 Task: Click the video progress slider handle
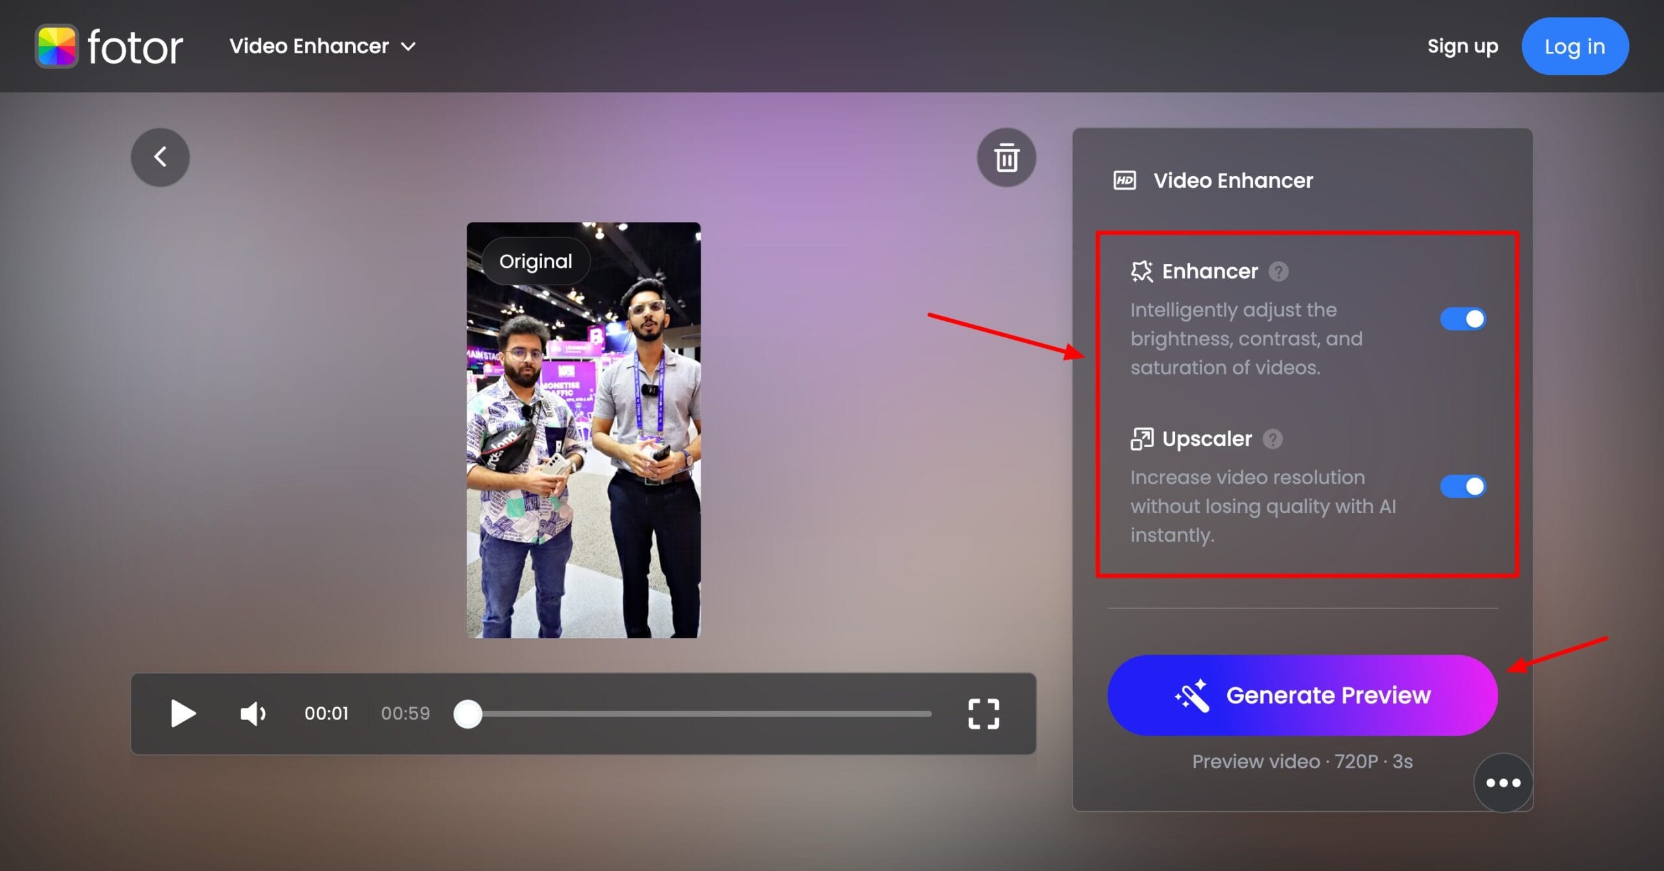click(x=467, y=714)
